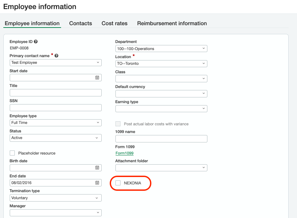Open the Cost rates tab
297x218 pixels.
(114, 23)
